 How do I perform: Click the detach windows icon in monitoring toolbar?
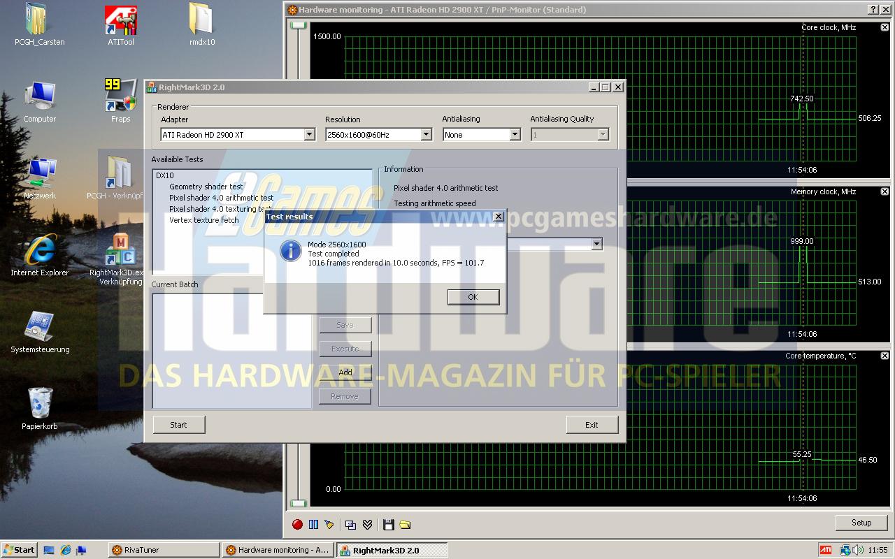pyautogui.click(x=351, y=524)
